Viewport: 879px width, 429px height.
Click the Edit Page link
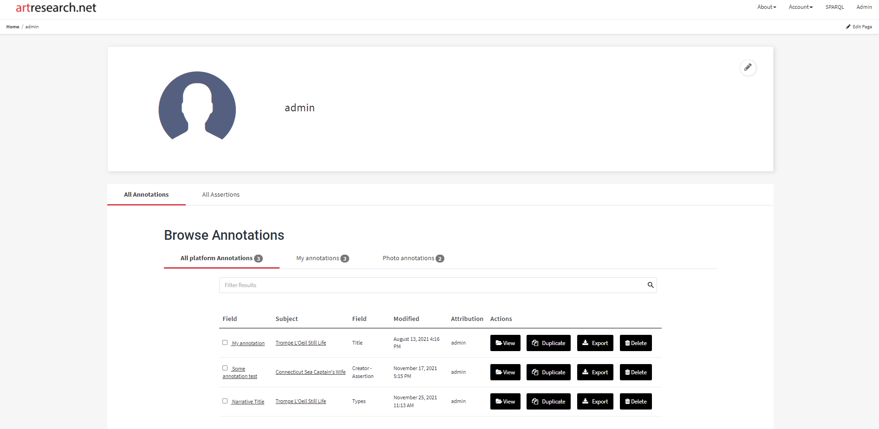click(x=859, y=27)
